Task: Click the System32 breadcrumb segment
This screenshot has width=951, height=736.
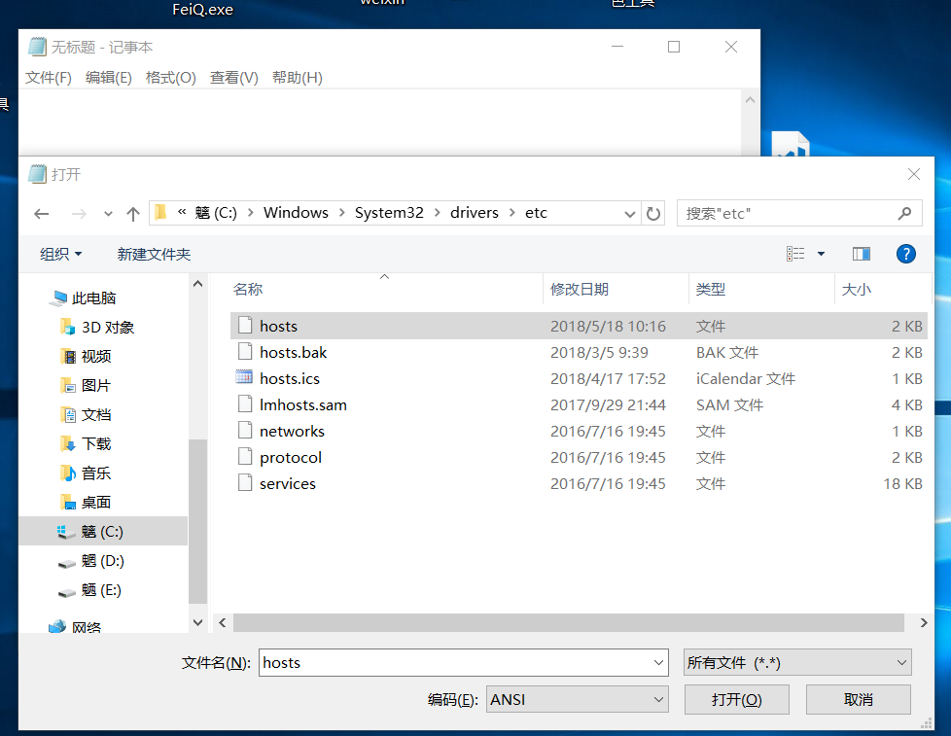Action: pos(389,213)
